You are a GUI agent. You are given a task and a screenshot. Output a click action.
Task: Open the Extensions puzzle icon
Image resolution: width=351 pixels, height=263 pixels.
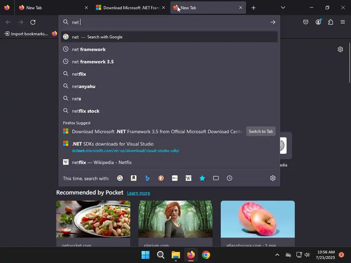tap(330, 22)
